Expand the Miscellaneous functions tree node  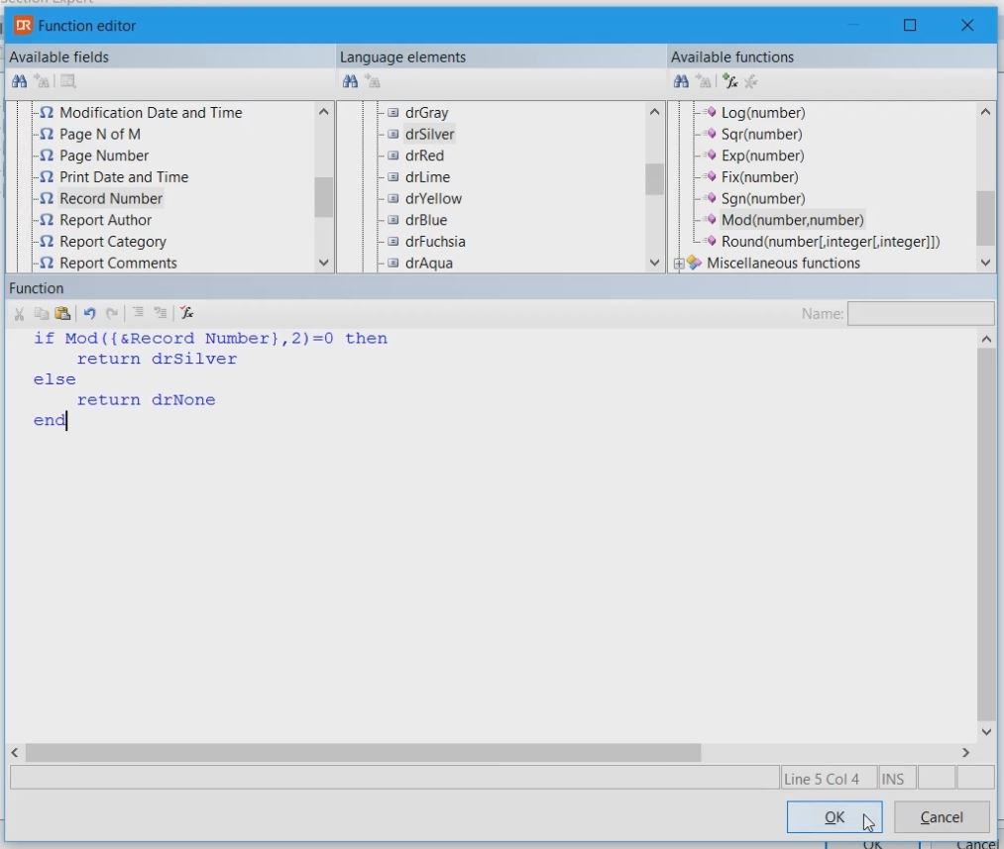click(x=679, y=264)
